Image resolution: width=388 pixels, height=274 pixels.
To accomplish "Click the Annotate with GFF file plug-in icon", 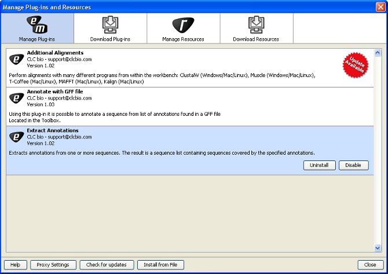I will tap(17, 98).
